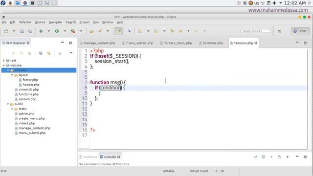This screenshot has height=176, width=313.
Task: Collapse the layout folder
Action: [12, 75]
